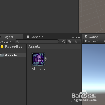This screenshot has height=105, width=105.
Task: Click the Favorites yellow star icon
Action: (x=2, y=47)
